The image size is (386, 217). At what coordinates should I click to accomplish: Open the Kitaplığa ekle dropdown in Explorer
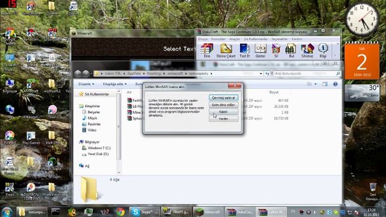(x=115, y=84)
